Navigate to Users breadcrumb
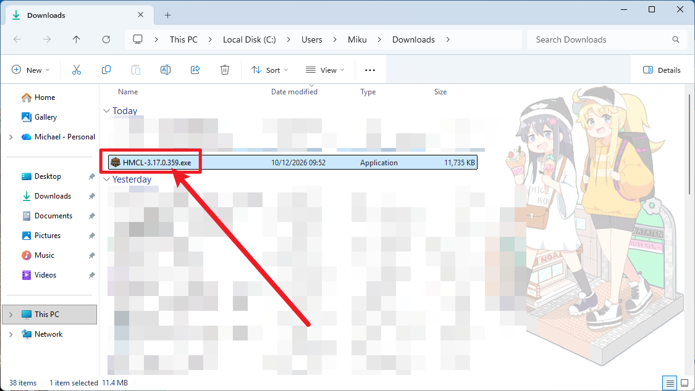Screen dimensions: 695x391 point(311,39)
